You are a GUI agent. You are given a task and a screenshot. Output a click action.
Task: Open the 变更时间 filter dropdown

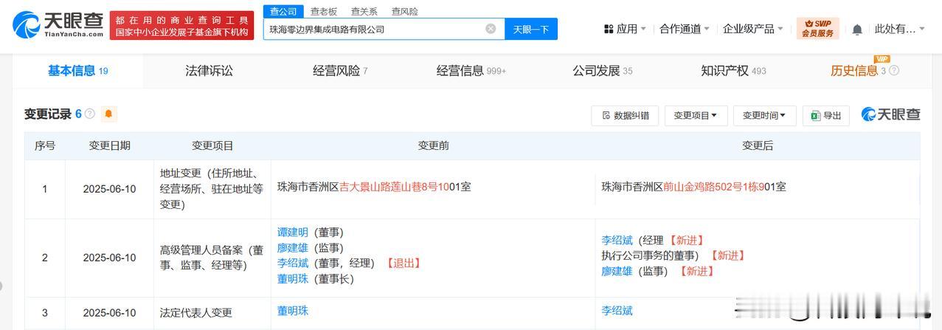[764, 115]
